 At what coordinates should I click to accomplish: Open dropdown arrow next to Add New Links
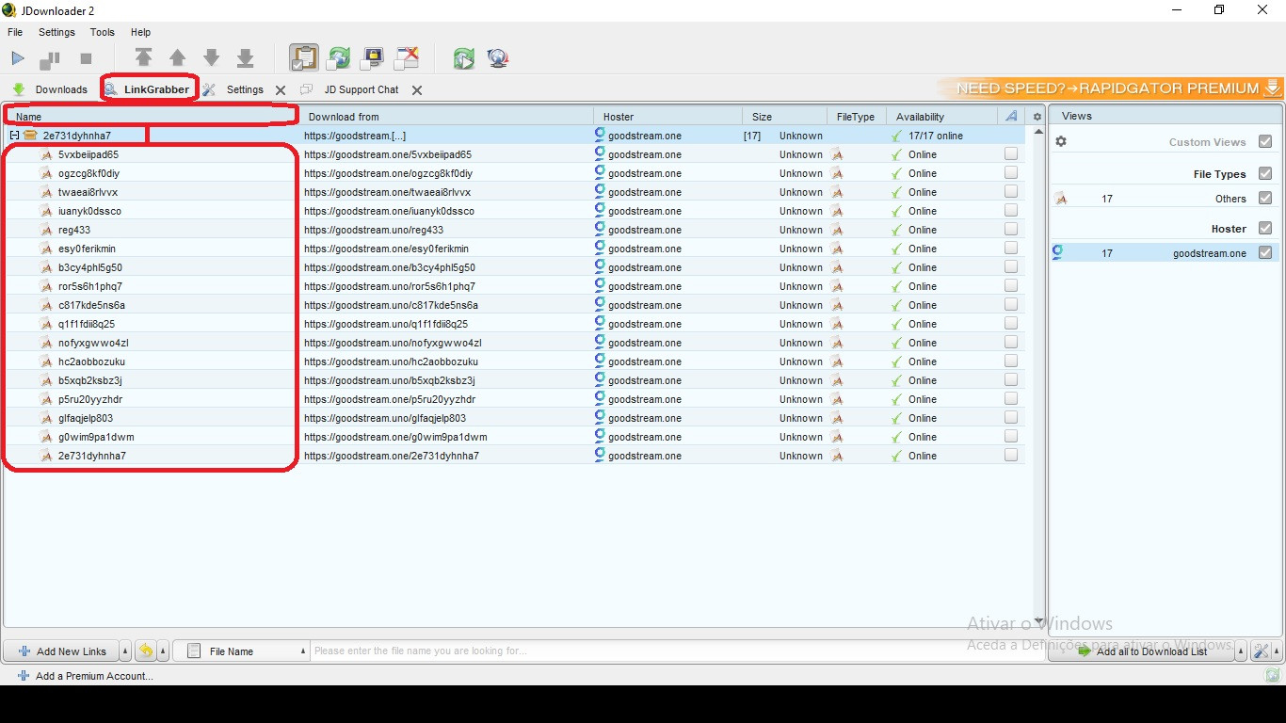(x=126, y=651)
